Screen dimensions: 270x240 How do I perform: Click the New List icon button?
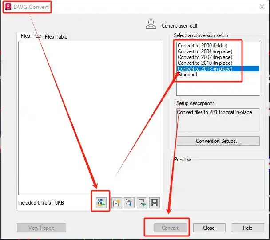[117, 203]
